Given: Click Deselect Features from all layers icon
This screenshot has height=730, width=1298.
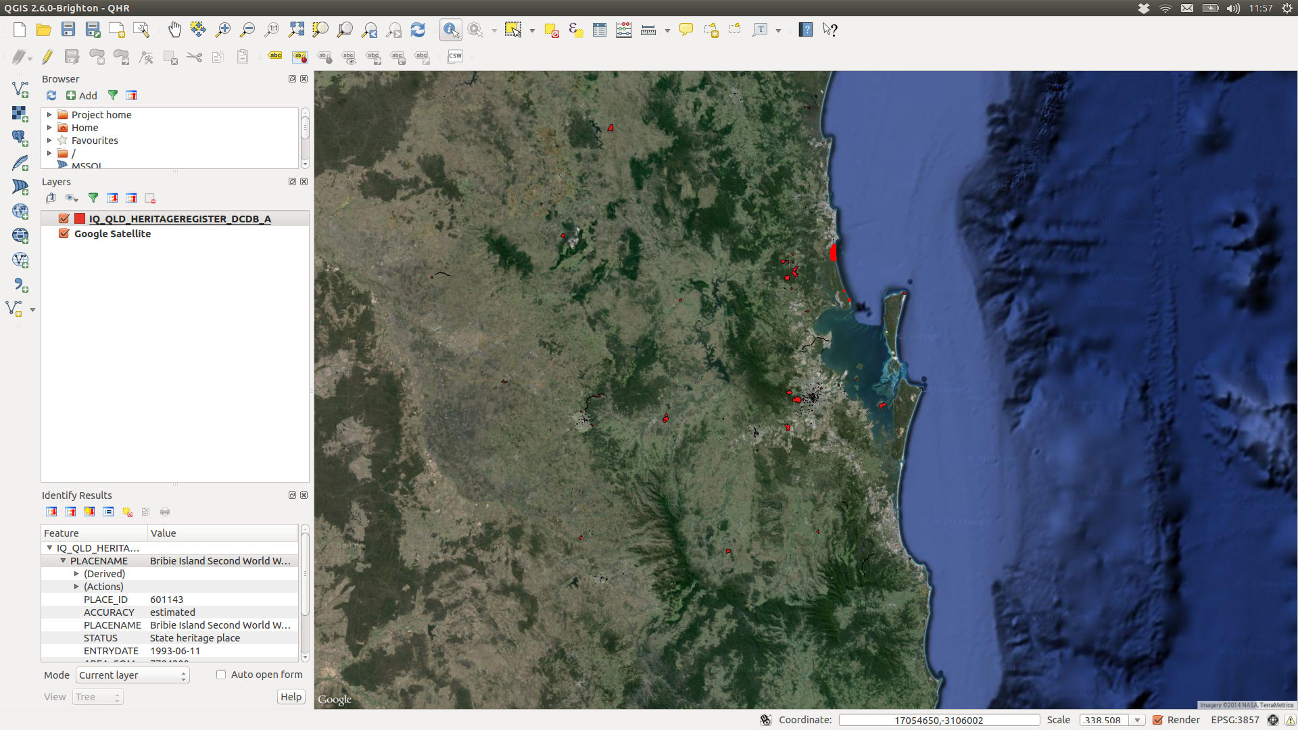Looking at the screenshot, I should click(x=552, y=30).
